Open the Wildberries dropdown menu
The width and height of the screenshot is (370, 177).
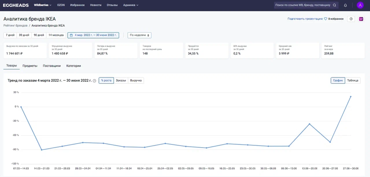coord(43,5)
